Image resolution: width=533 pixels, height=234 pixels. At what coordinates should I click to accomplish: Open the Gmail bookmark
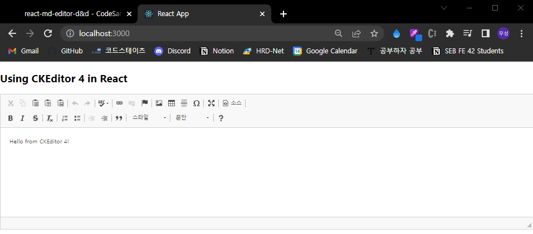tap(23, 51)
